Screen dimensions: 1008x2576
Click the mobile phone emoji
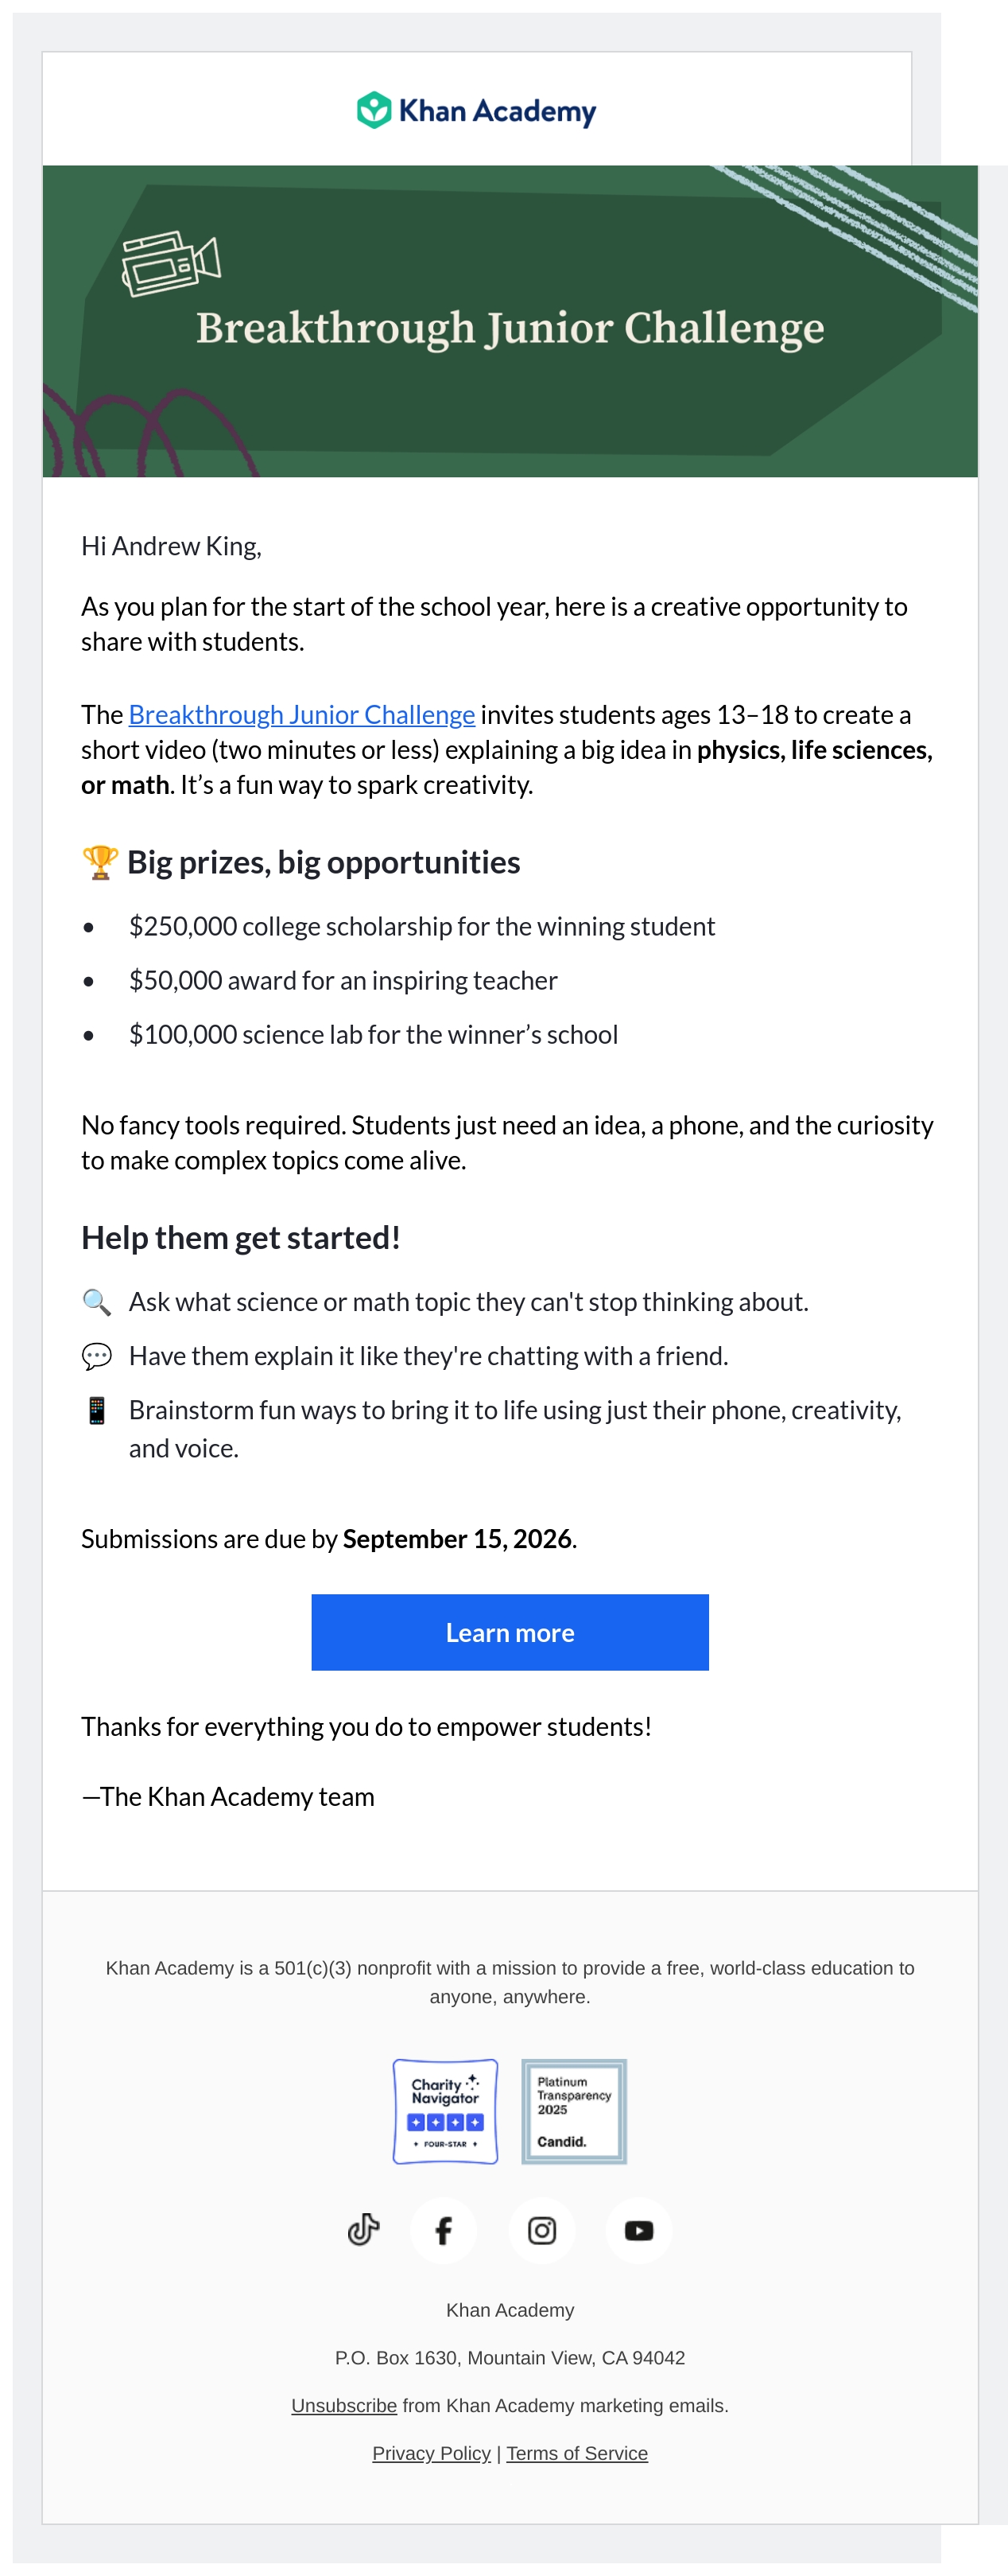(96, 1410)
